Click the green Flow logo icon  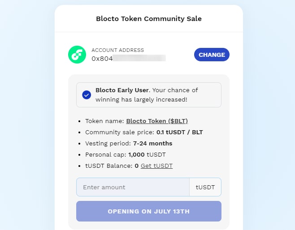click(x=77, y=55)
